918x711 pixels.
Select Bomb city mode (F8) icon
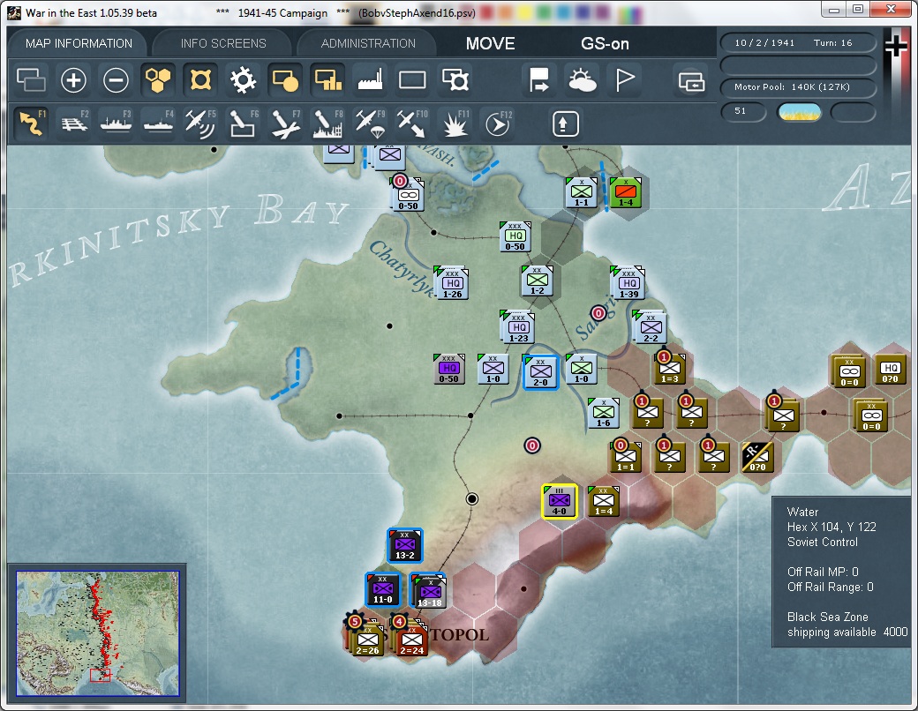327,123
